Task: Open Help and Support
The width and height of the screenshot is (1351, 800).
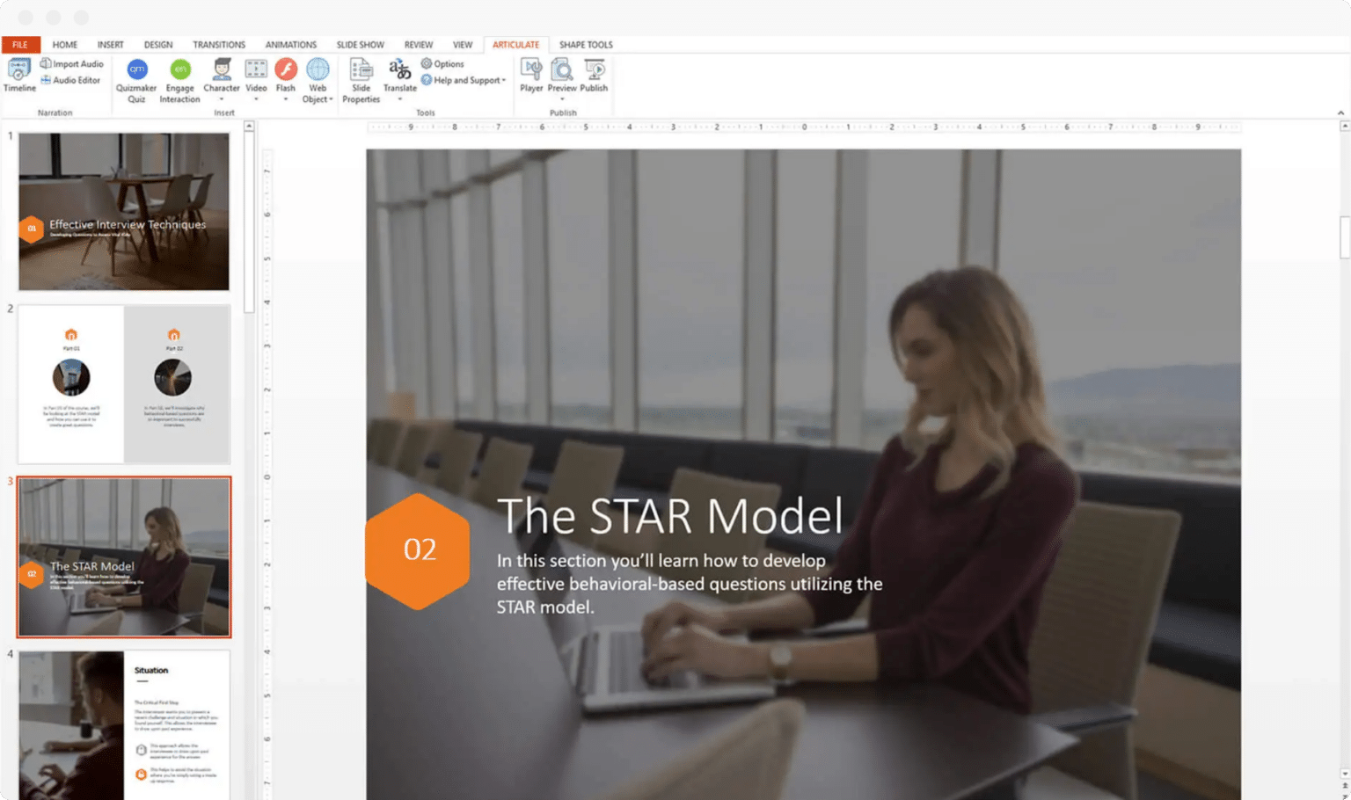Action: 464,80
